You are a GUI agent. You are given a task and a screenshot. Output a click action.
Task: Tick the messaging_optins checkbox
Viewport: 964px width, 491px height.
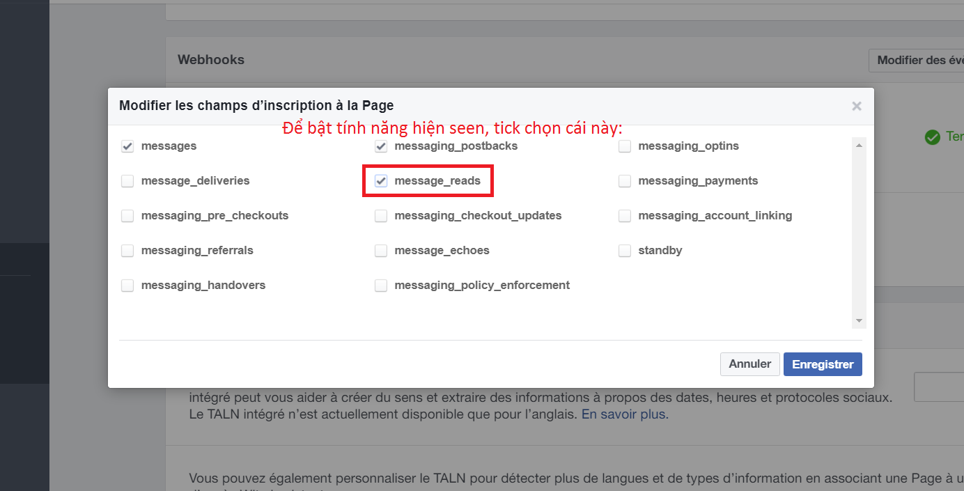[625, 146]
